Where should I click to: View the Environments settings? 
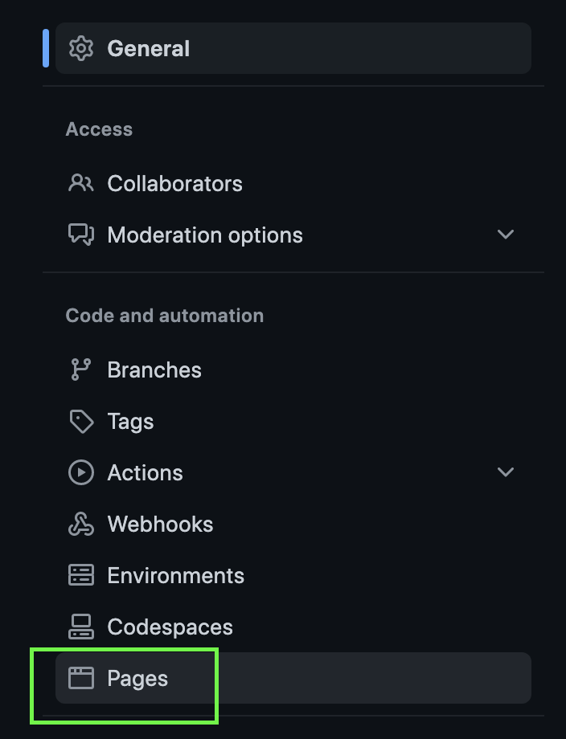(x=176, y=575)
